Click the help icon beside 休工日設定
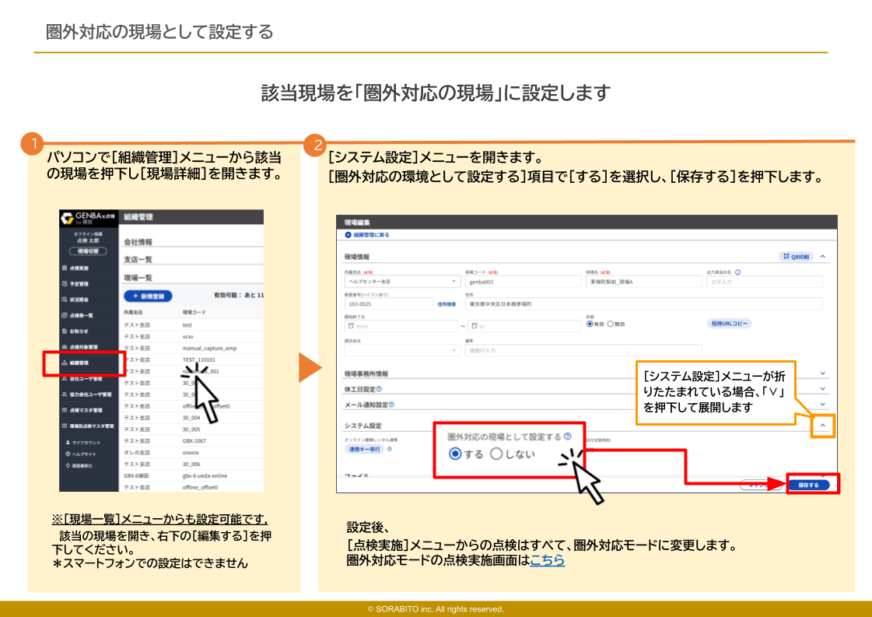872x617 pixels. (379, 389)
